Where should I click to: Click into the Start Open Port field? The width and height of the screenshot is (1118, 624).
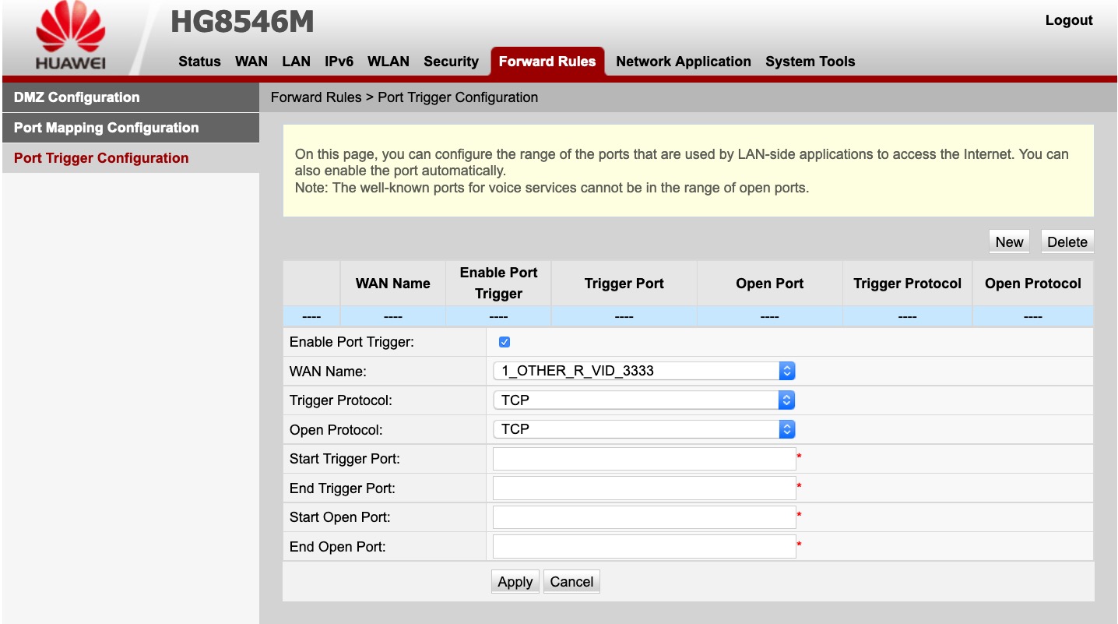[644, 517]
